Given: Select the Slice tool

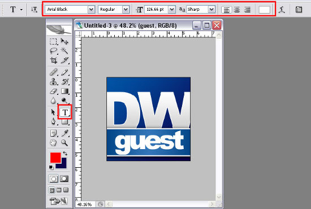Looking at the screenshot, I should (x=64, y=60).
